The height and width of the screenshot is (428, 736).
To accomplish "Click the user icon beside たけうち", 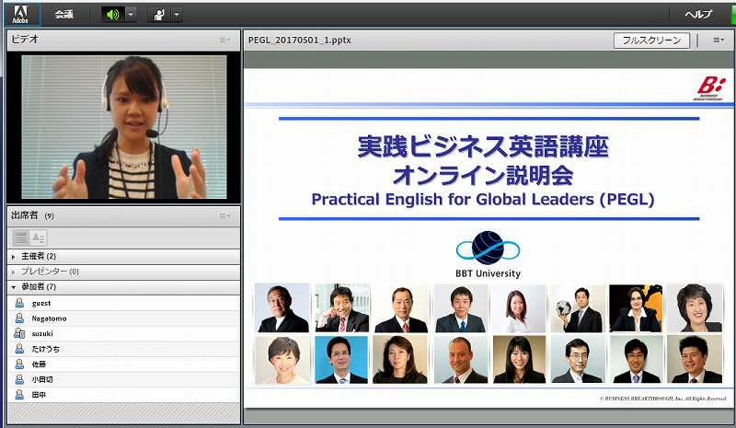I will (x=19, y=349).
